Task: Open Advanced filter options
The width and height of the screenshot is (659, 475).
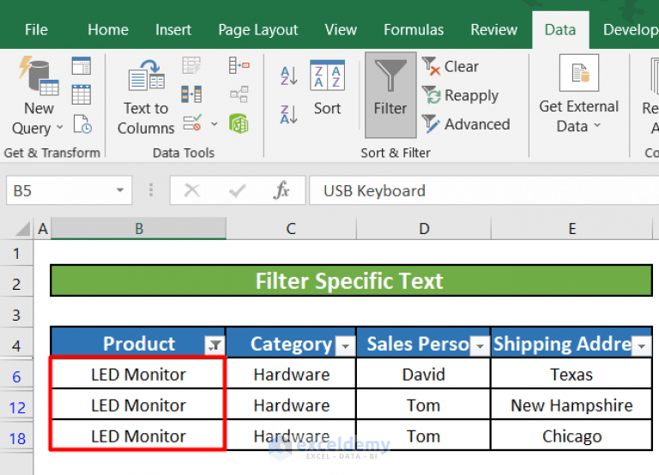Action: tap(466, 124)
